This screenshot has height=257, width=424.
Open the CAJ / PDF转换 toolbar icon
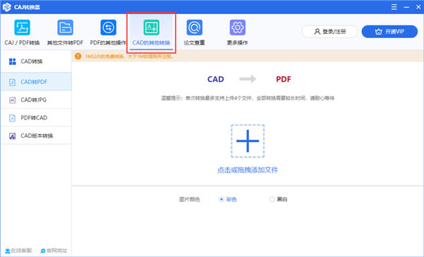[x=22, y=28]
